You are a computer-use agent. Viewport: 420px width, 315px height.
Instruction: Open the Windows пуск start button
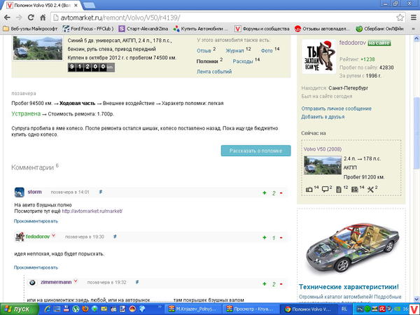20,309
